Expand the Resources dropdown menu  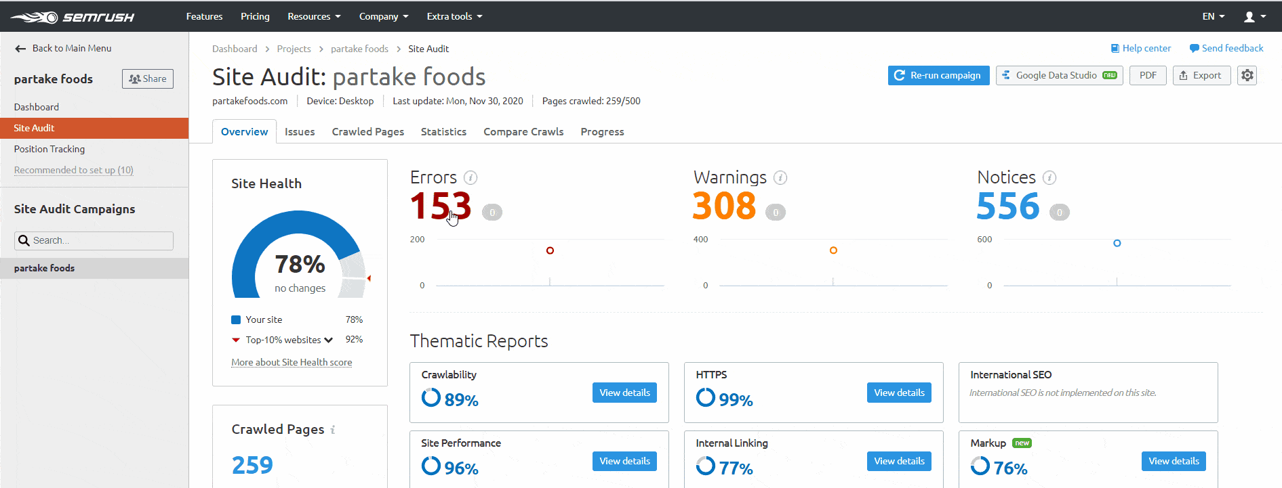point(314,16)
